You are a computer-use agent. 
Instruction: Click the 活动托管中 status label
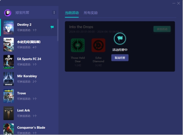(120, 50)
